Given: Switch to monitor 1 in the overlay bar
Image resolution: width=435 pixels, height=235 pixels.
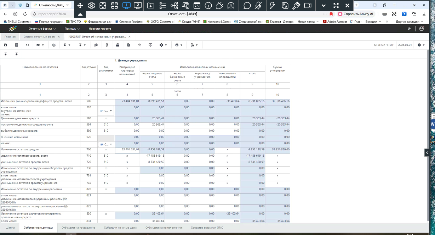Looking at the screenshot, I should click(126, 5).
